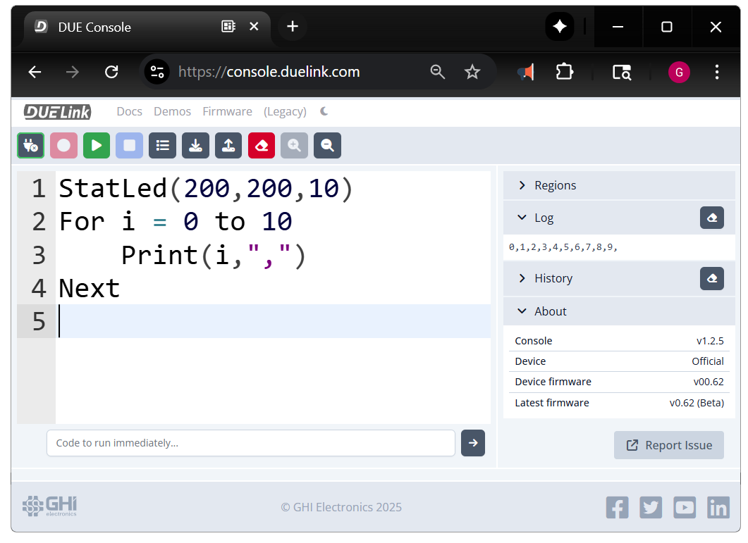This screenshot has height=543, width=748.
Task: Collapse the Log section
Action: pyautogui.click(x=544, y=218)
